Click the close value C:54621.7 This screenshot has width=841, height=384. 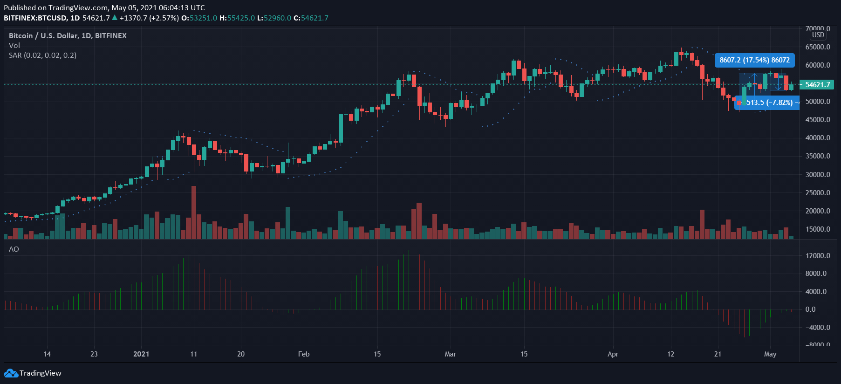[311, 18]
